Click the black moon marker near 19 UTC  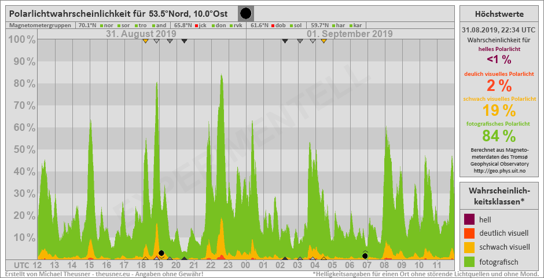pos(161,253)
